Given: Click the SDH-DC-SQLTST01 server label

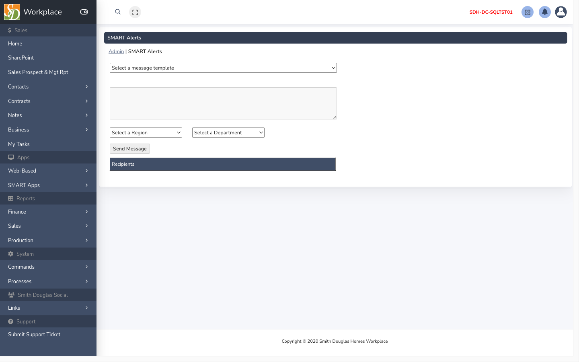Looking at the screenshot, I should [491, 12].
